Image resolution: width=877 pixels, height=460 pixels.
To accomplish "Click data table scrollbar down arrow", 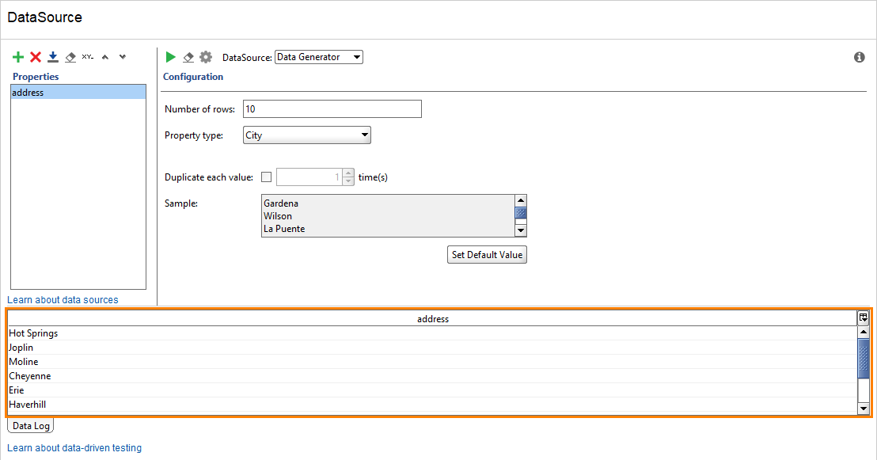I will (864, 409).
